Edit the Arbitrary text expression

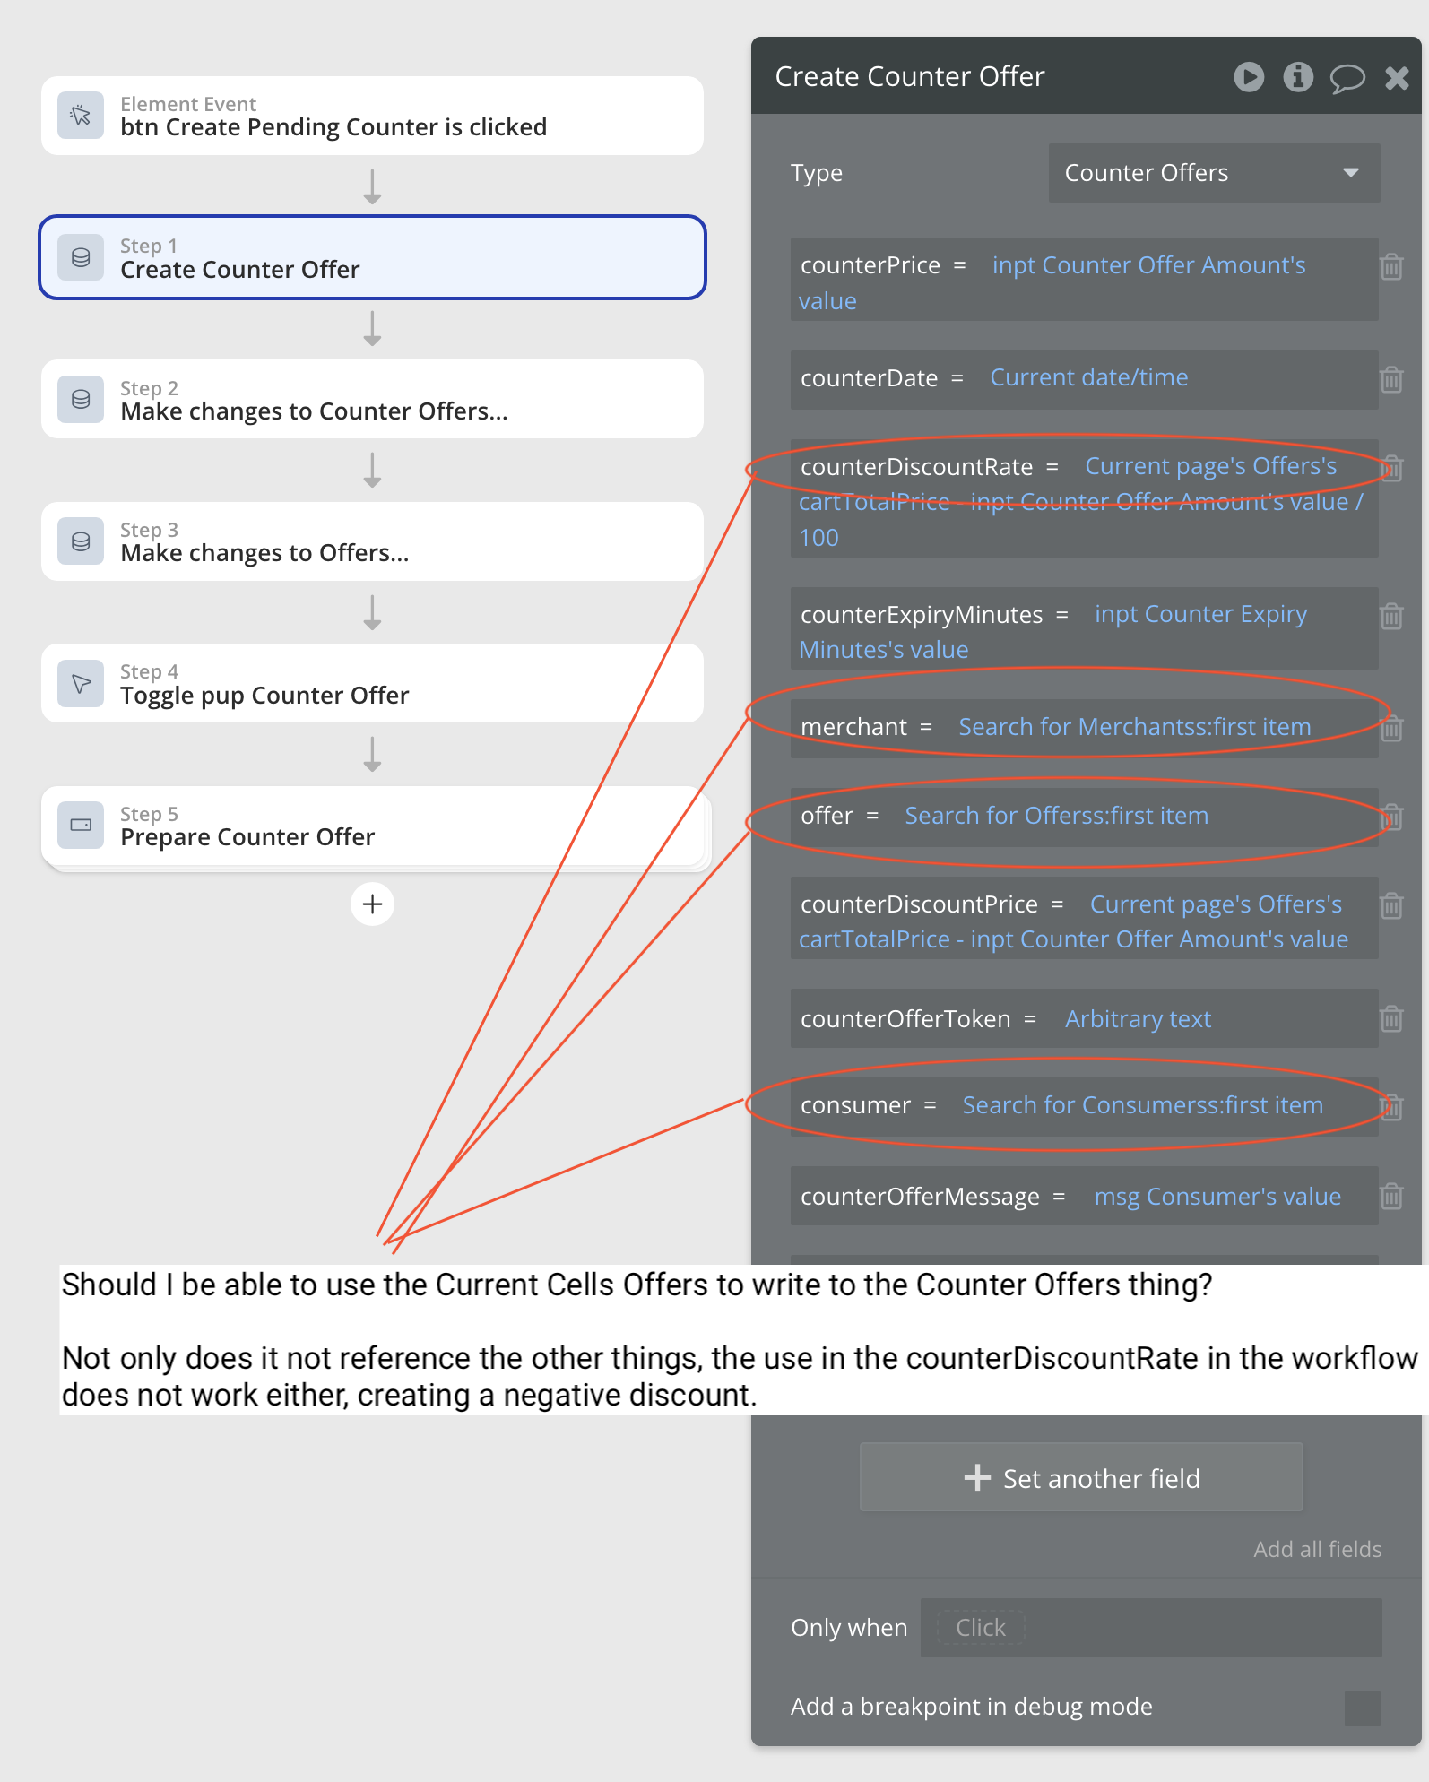point(1138,1019)
